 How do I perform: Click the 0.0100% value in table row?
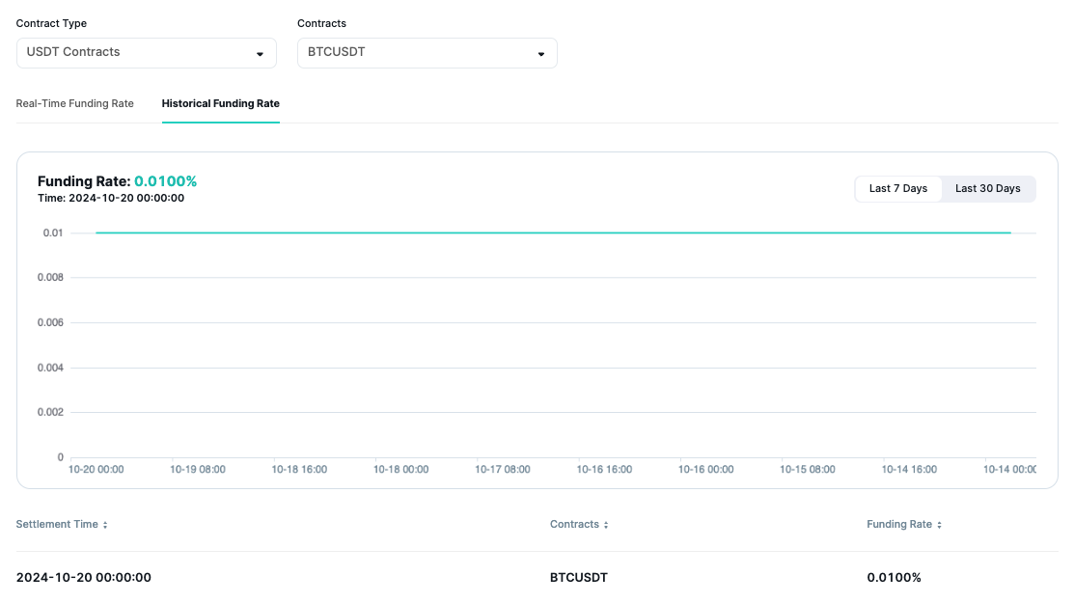pyautogui.click(x=894, y=577)
